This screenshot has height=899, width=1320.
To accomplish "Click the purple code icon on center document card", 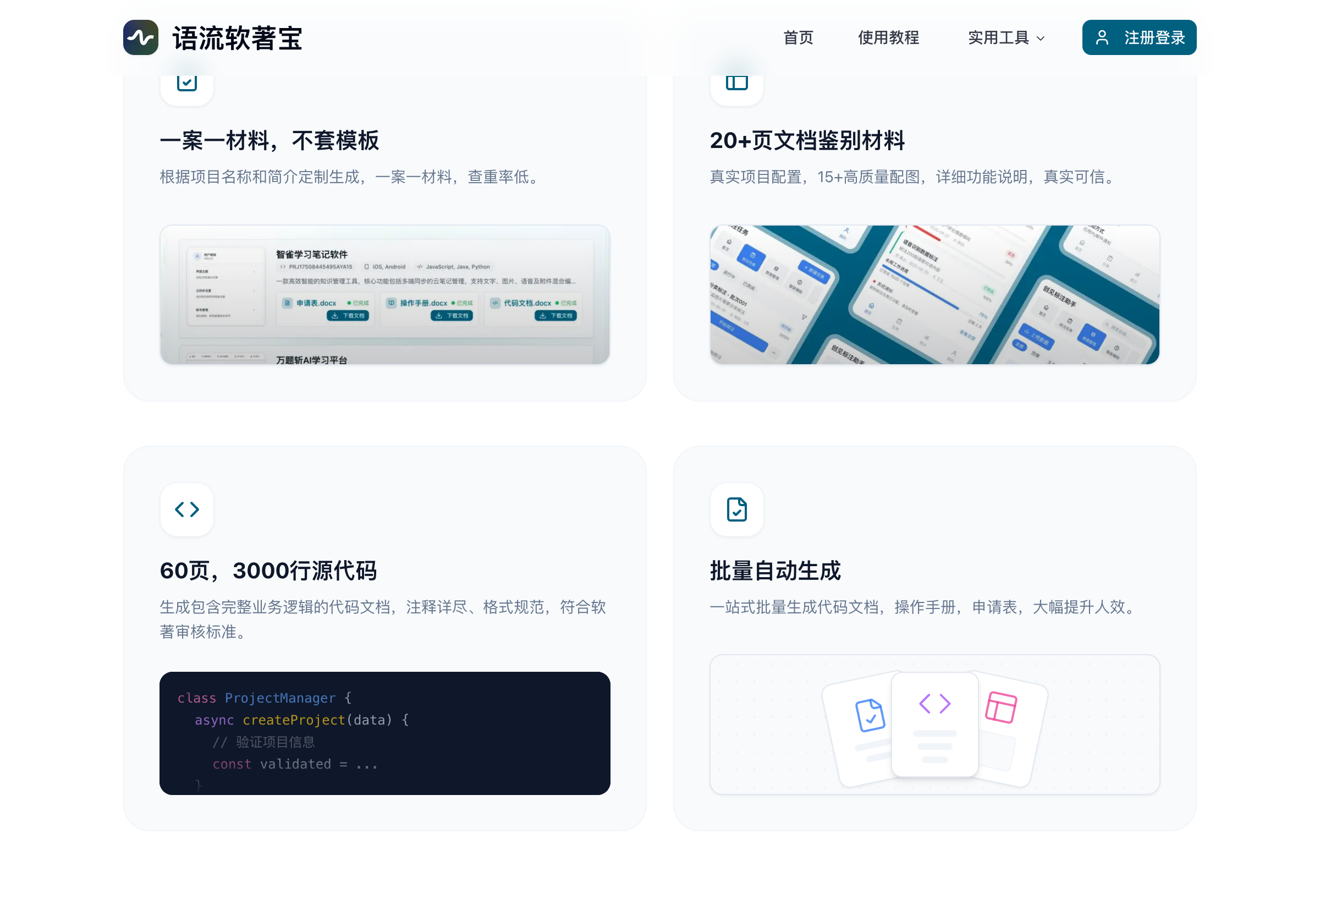I will click(x=934, y=704).
